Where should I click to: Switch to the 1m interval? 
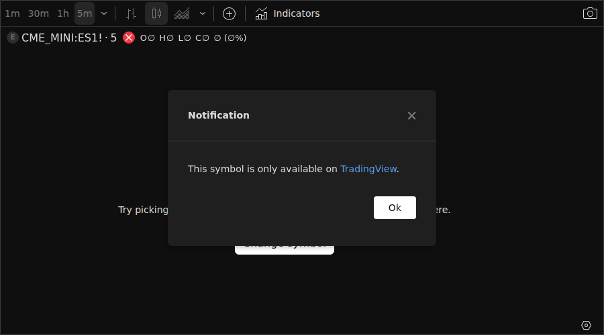coord(12,14)
